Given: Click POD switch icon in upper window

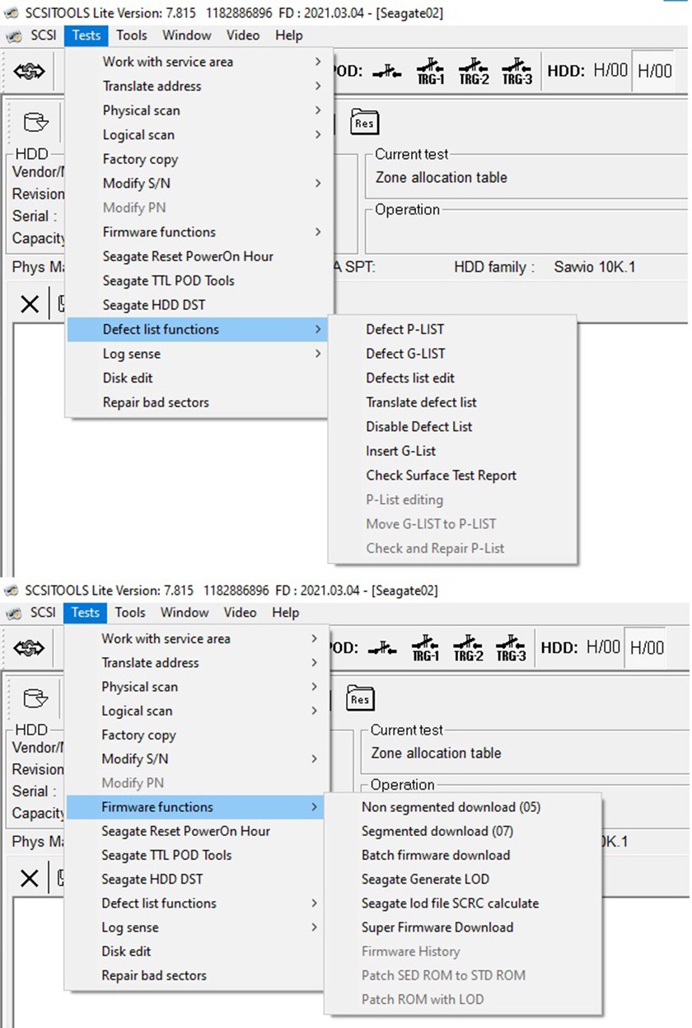Looking at the screenshot, I should 386,72.
